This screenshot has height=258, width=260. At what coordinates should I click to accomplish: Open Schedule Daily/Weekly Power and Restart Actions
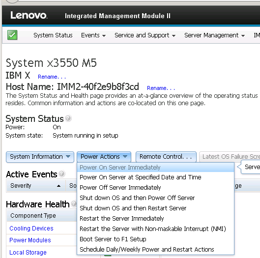point(155,249)
